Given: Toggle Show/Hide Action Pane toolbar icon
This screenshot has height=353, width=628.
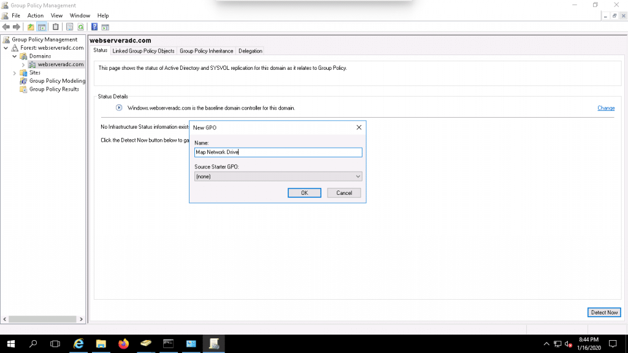Looking at the screenshot, I should click(105, 27).
